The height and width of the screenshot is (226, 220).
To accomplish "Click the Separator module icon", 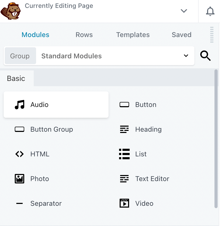I will 19,203.
